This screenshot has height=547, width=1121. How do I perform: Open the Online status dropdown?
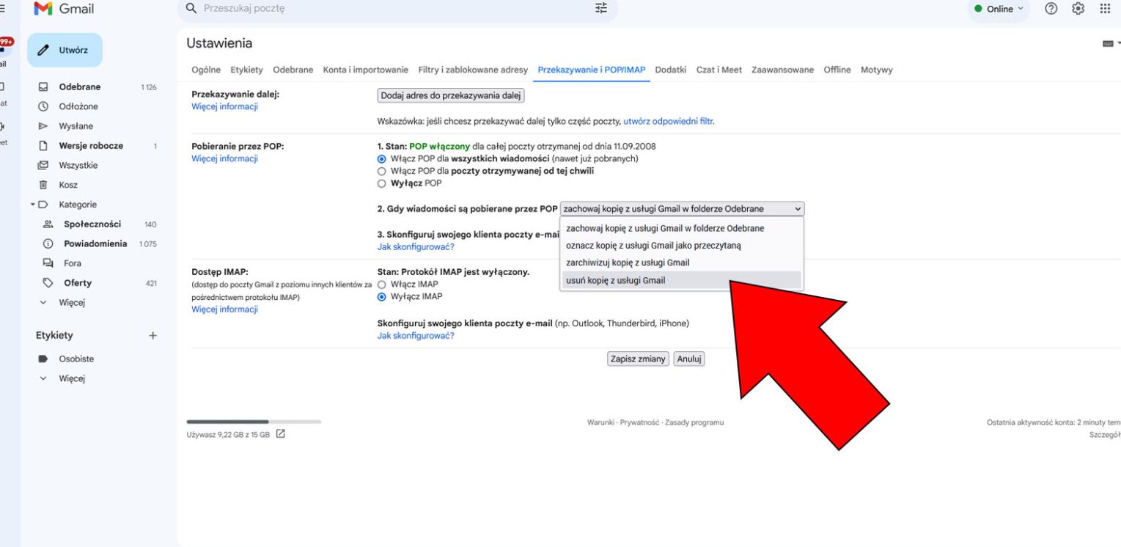coord(999,10)
